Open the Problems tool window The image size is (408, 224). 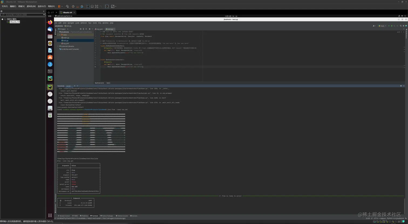point(84,216)
